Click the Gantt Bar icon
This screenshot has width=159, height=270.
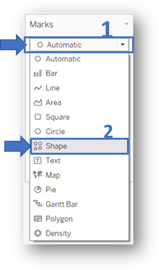click(x=38, y=203)
